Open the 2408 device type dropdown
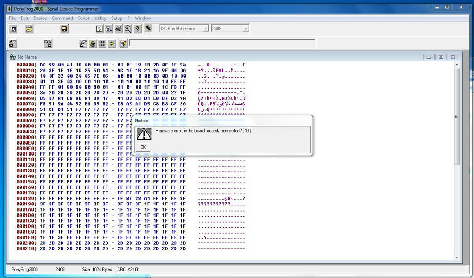This screenshot has width=474, height=278. click(230, 28)
